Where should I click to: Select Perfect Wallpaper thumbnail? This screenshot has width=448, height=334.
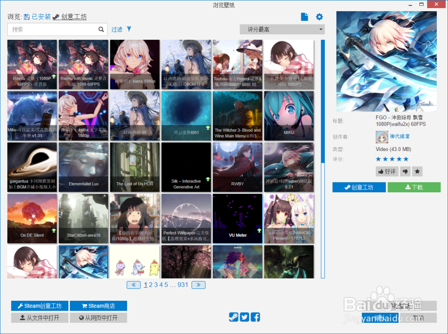click(x=186, y=218)
